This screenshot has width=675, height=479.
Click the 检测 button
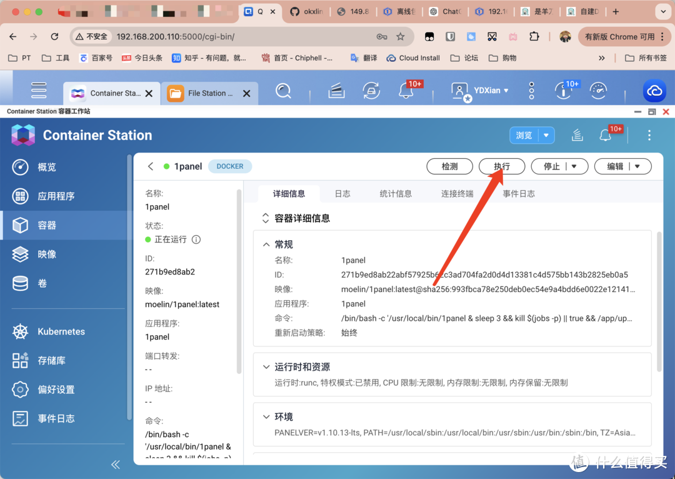[x=449, y=166]
